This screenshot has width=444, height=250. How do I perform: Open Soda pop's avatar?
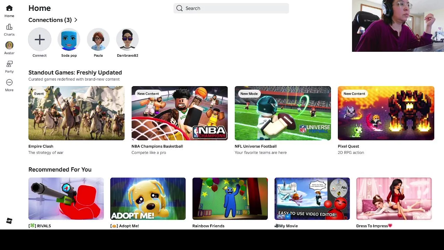pos(69,40)
